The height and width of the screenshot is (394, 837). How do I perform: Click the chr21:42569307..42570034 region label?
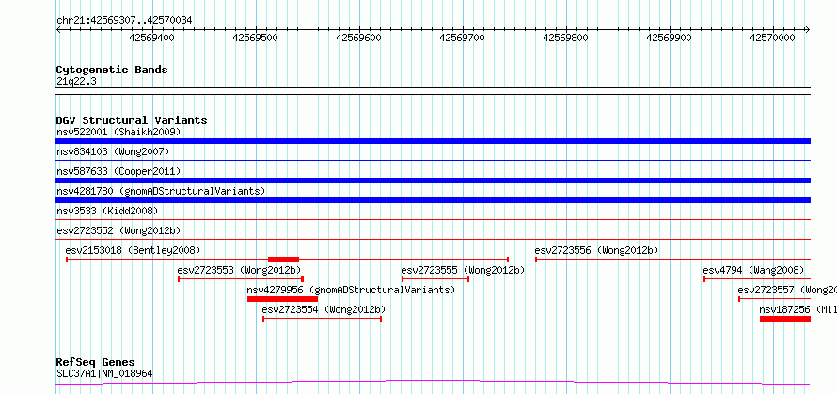coord(124,21)
